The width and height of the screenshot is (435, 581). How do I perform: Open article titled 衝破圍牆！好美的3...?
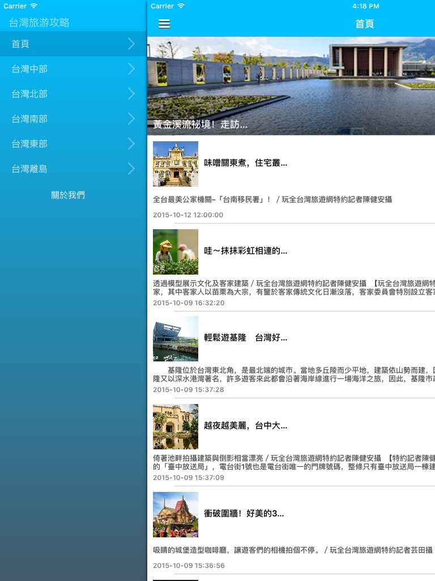[x=244, y=513]
